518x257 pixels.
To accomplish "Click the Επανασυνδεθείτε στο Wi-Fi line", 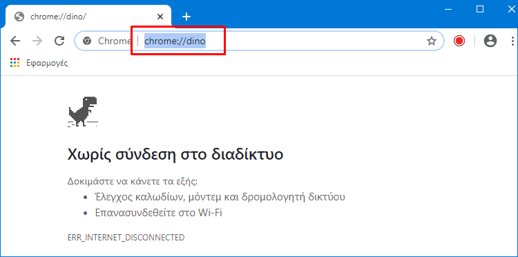I will point(159,212).
